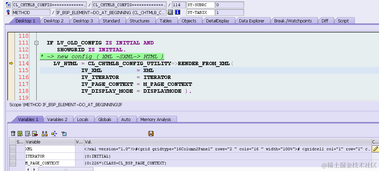Image resolution: width=379 pixels, height=171 pixels.
Task: Click the yellow boxes with down arrows icon
Action: point(45,133)
